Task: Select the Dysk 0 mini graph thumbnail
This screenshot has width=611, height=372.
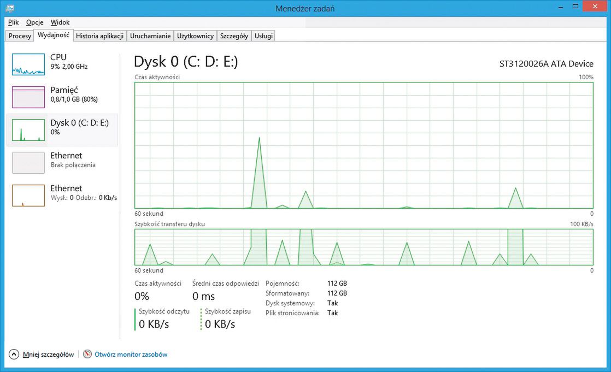Action: tap(28, 129)
